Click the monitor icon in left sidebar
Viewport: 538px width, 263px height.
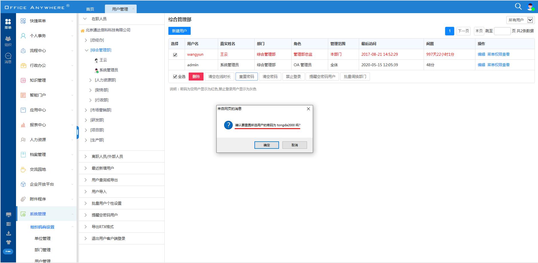click(9, 215)
